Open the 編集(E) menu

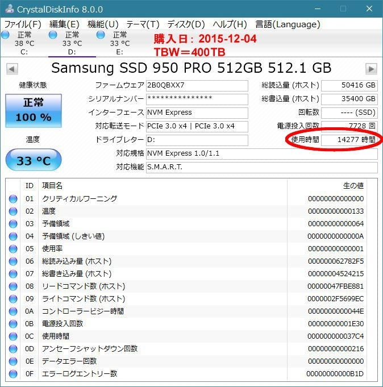(x=64, y=24)
